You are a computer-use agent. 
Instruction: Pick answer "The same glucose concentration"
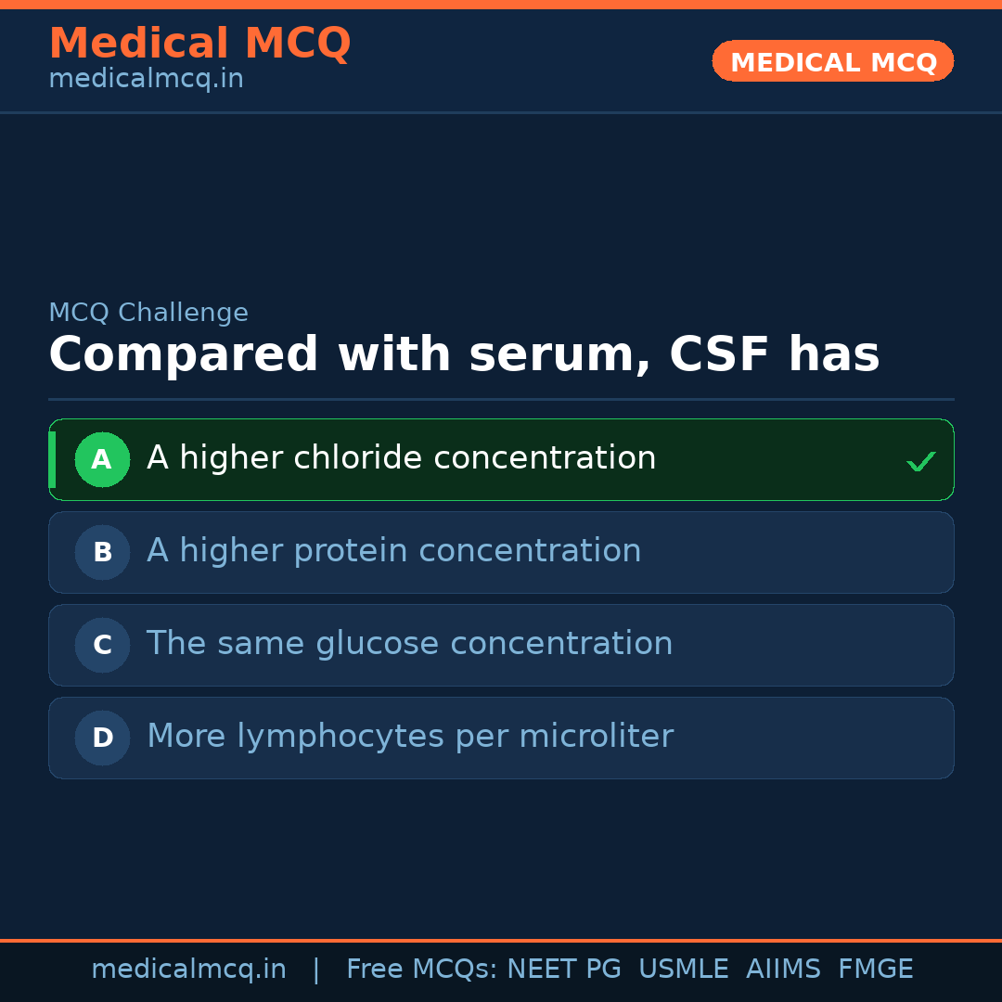pyautogui.click(x=409, y=644)
